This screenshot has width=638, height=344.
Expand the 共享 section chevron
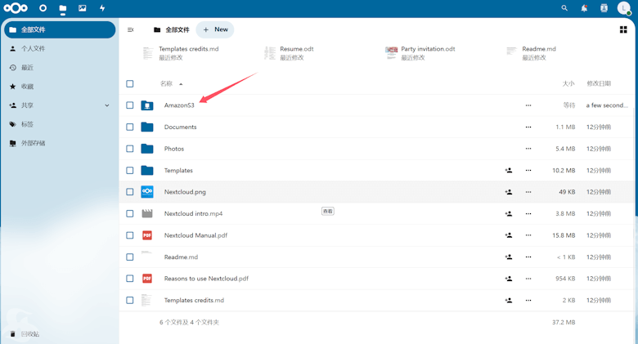click(x=107, y=105)
